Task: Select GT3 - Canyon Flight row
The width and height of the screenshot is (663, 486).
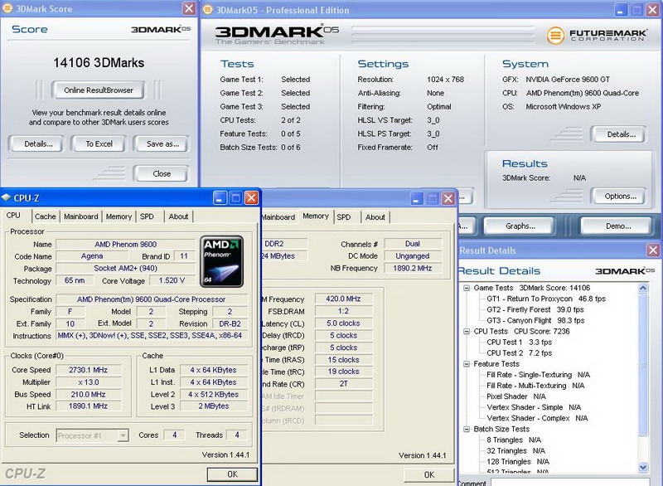Action: (535, 321)
